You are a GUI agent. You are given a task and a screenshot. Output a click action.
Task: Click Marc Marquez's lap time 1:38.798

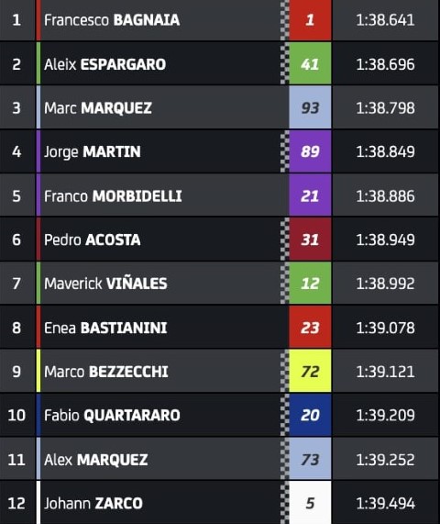coord(385,108)
